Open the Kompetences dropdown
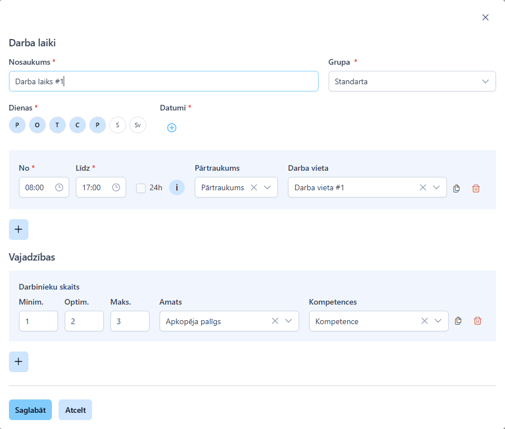 438,321
